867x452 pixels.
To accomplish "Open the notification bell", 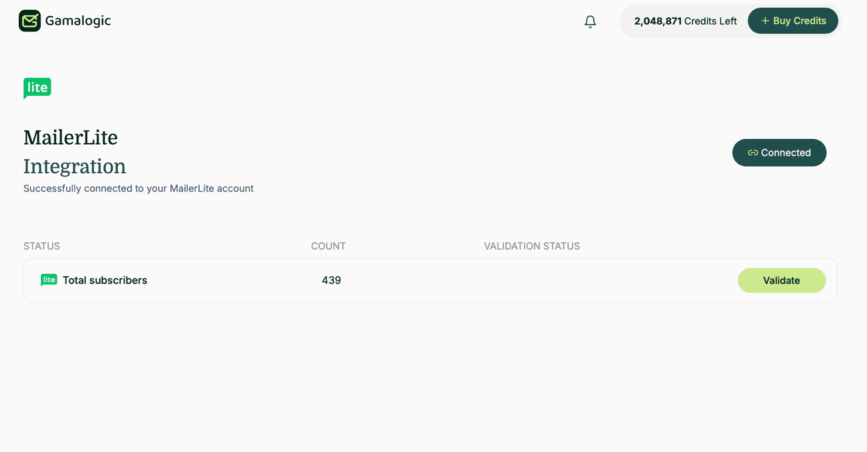I will click(x=589, y=21).
